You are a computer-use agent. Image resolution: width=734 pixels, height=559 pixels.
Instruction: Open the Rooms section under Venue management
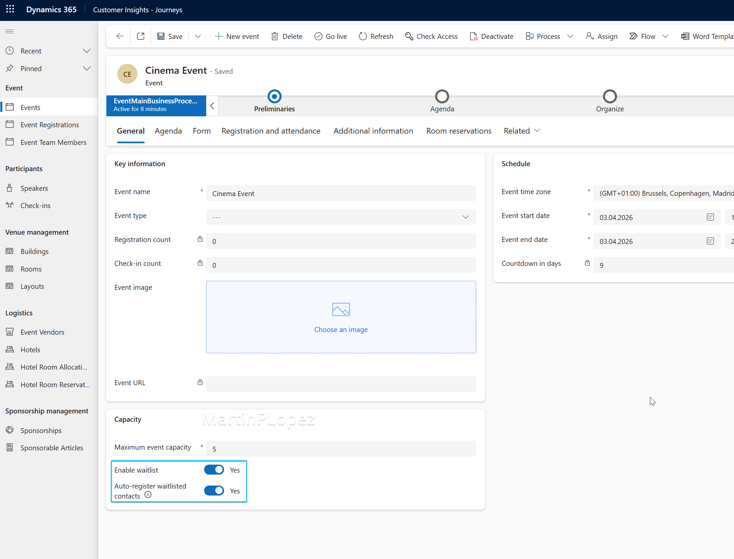31,269
